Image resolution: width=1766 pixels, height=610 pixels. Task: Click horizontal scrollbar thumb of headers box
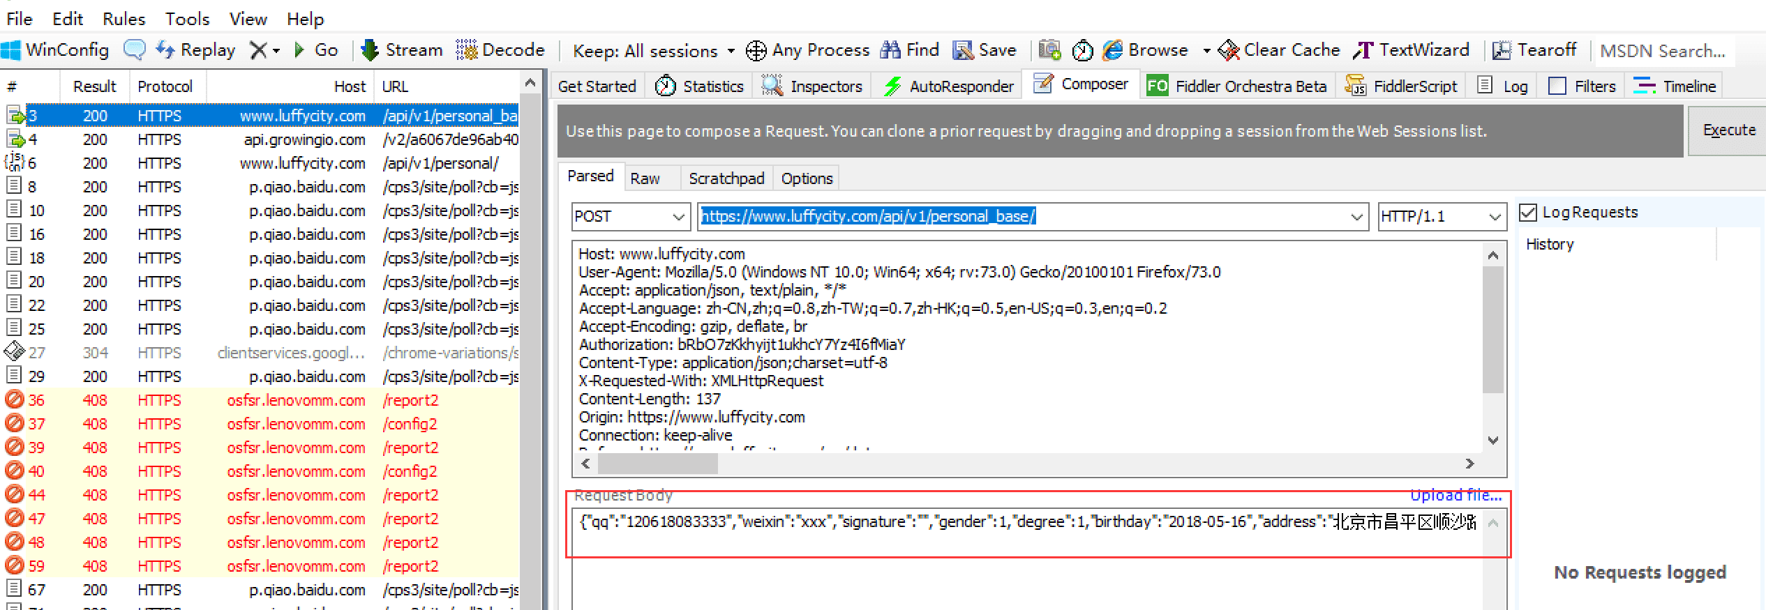click(657, 464)
